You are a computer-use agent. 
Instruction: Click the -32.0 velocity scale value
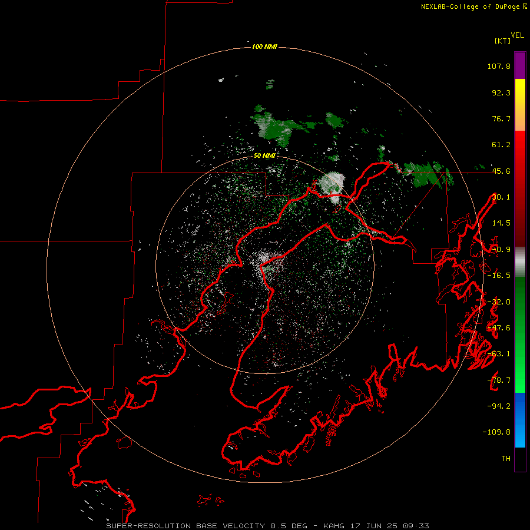point(499,302)
